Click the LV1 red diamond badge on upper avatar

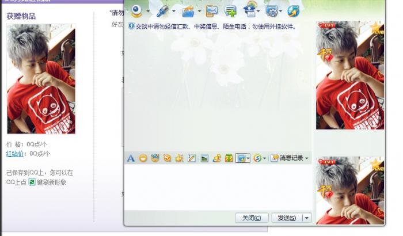coord(326,25)
